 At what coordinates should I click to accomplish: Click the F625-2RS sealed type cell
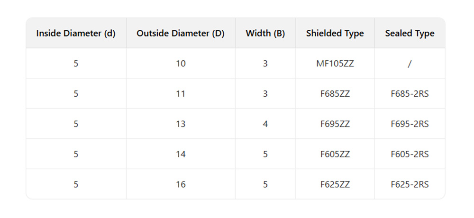click(x=410, y=185)
